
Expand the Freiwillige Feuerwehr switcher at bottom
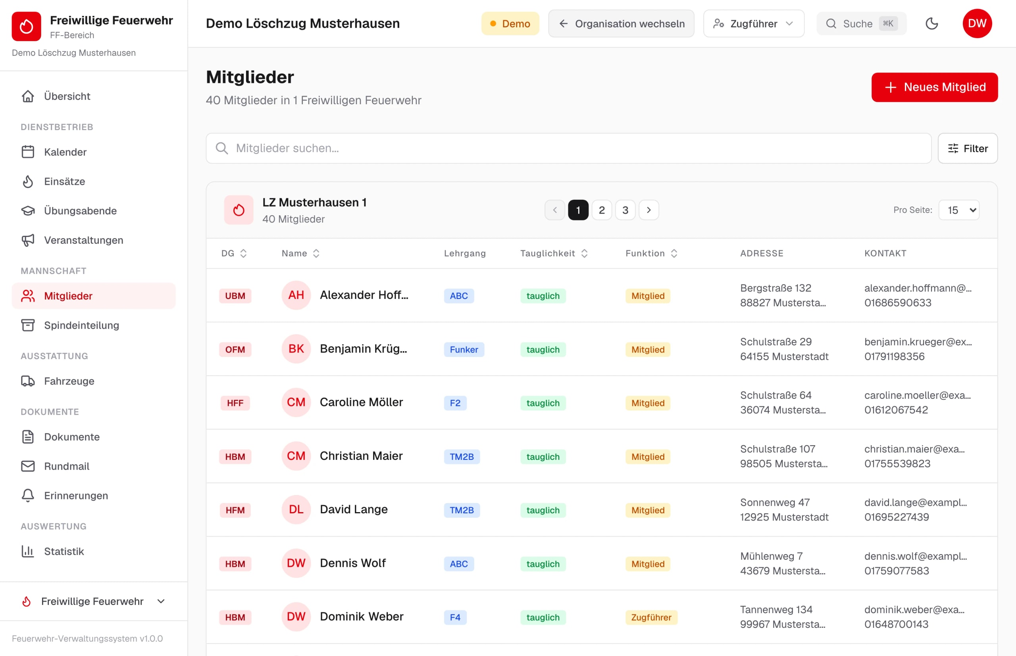pos(93,601)
